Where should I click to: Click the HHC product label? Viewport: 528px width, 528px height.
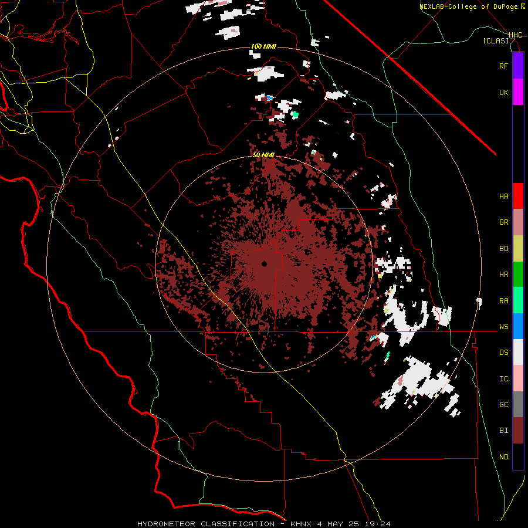pos(515,35)
